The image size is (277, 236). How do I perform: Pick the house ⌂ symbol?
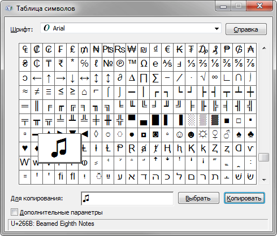click(x=84, y=93)
